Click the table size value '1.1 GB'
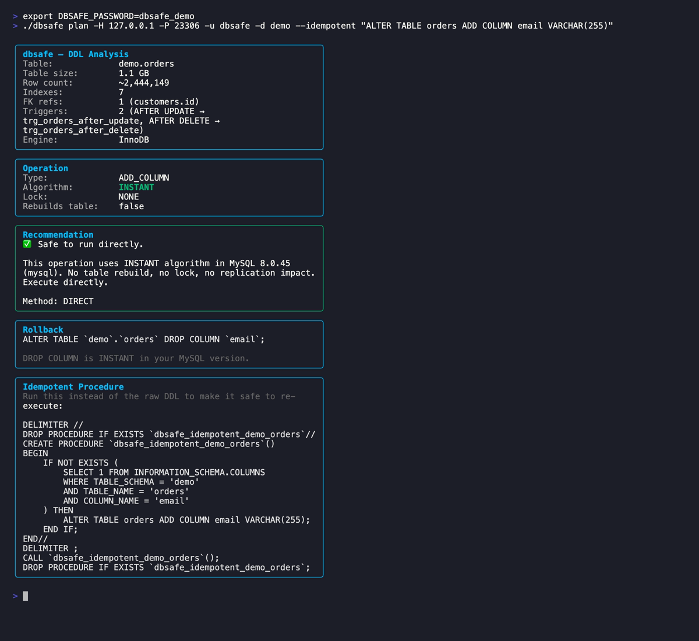This screenshot has width=699, height=641. (134, 73)
